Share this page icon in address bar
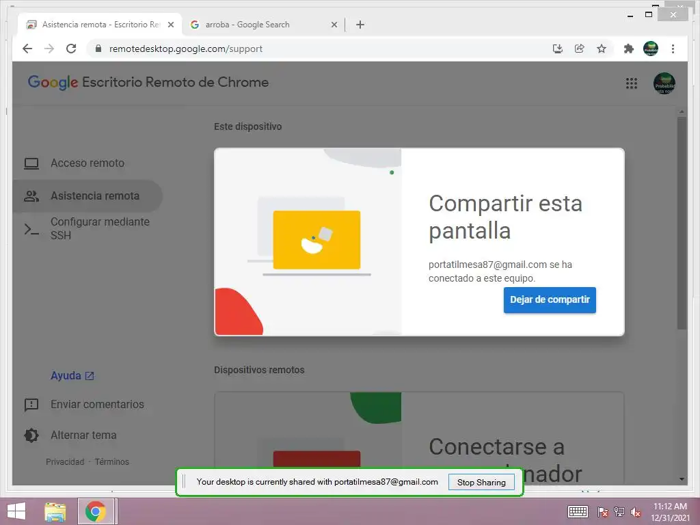Screen dimensions: 700x525 pyautogui.click(x=580, y=49)
